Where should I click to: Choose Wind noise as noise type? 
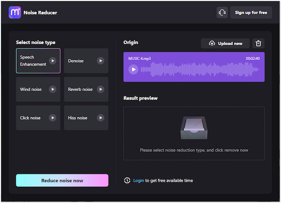[x=32, y=89]
